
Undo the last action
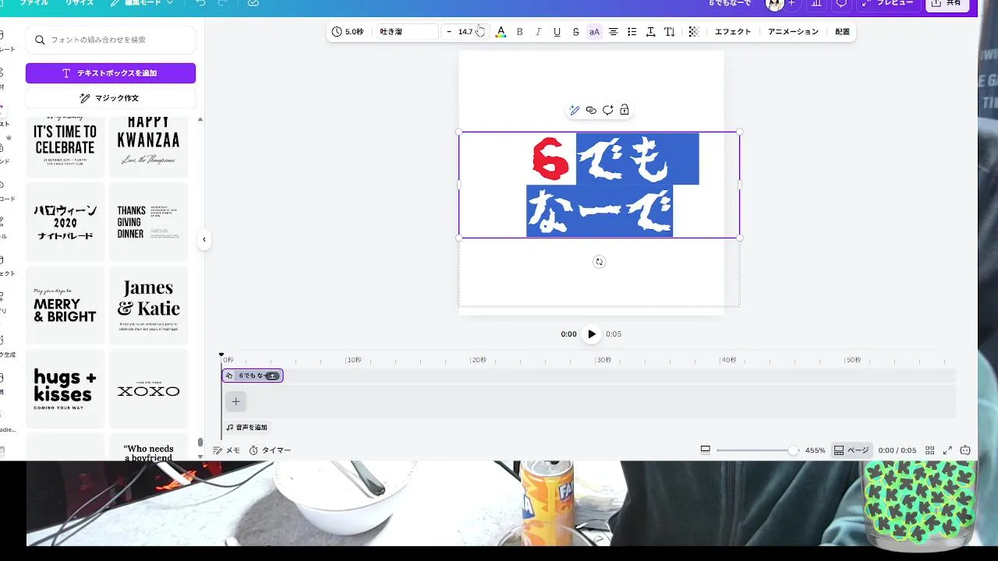pyautogui.click(x=201, y=3)
